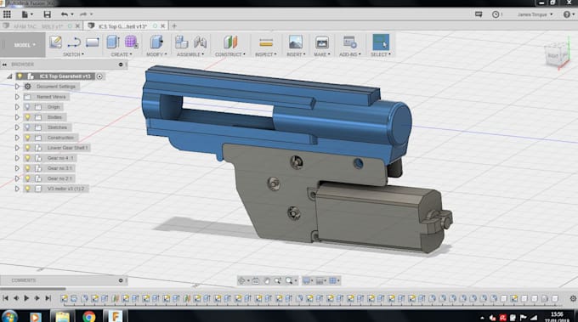The height and width of the screenshot is (322, 578).
Task: Toggle visibility bulb of Bodies folder
Action: [x=27, y=117]
